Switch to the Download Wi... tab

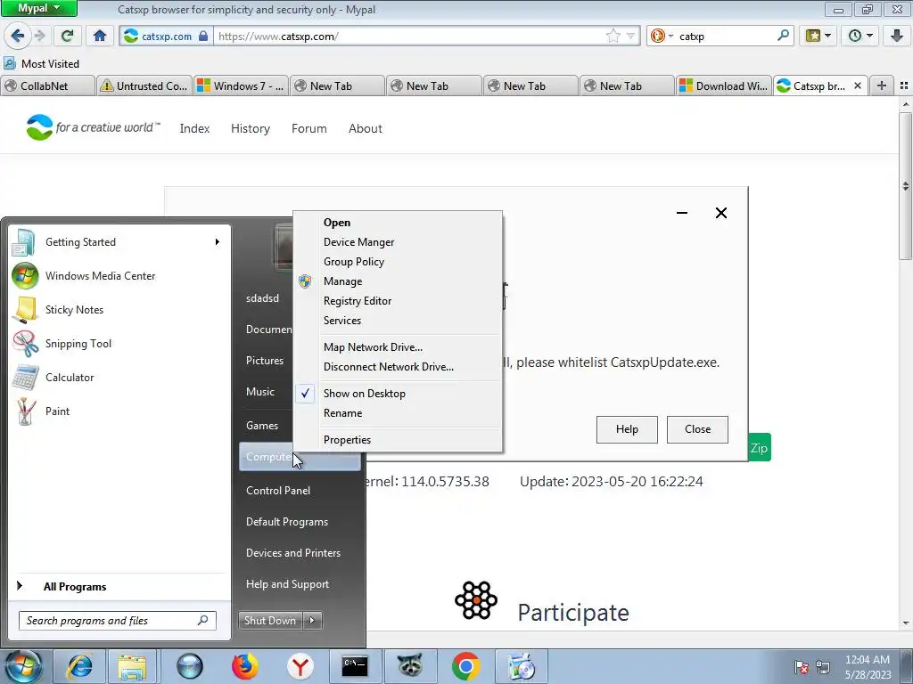click(724, 86)
